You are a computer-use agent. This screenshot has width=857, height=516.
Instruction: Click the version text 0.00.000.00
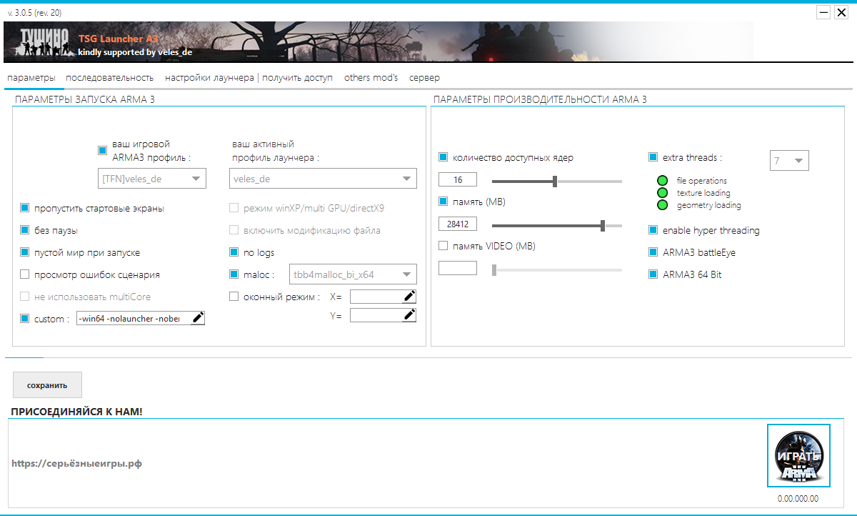point(798,499)
